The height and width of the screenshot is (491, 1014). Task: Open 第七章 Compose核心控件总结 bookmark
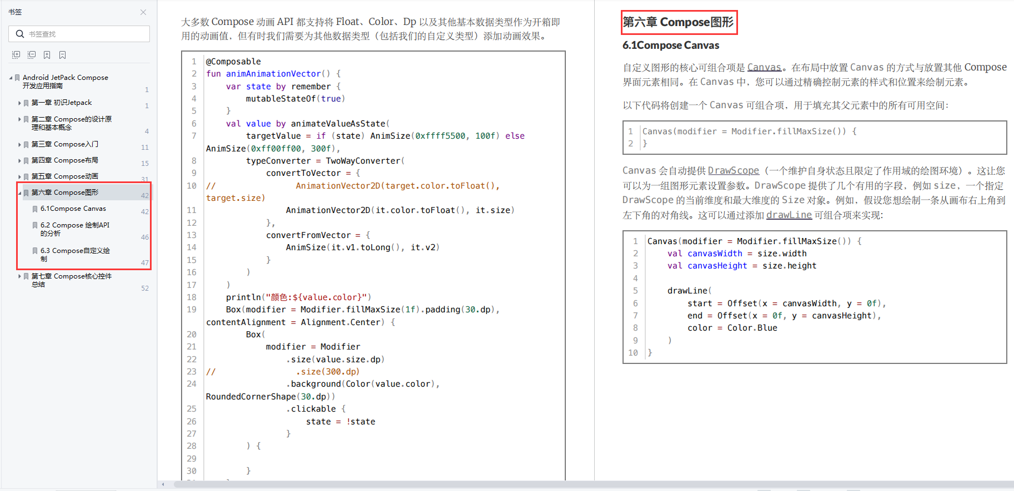coord(72,280)
